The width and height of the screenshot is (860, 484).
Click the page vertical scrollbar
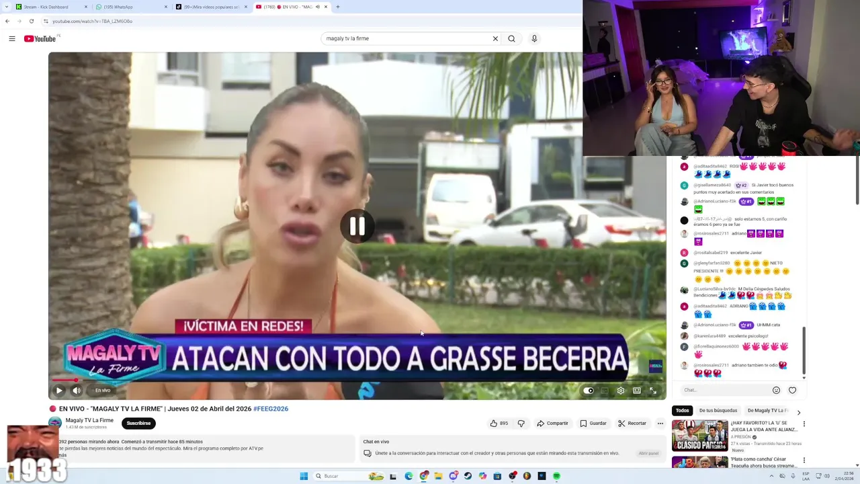pyautogui.click(x=857, y=182)
